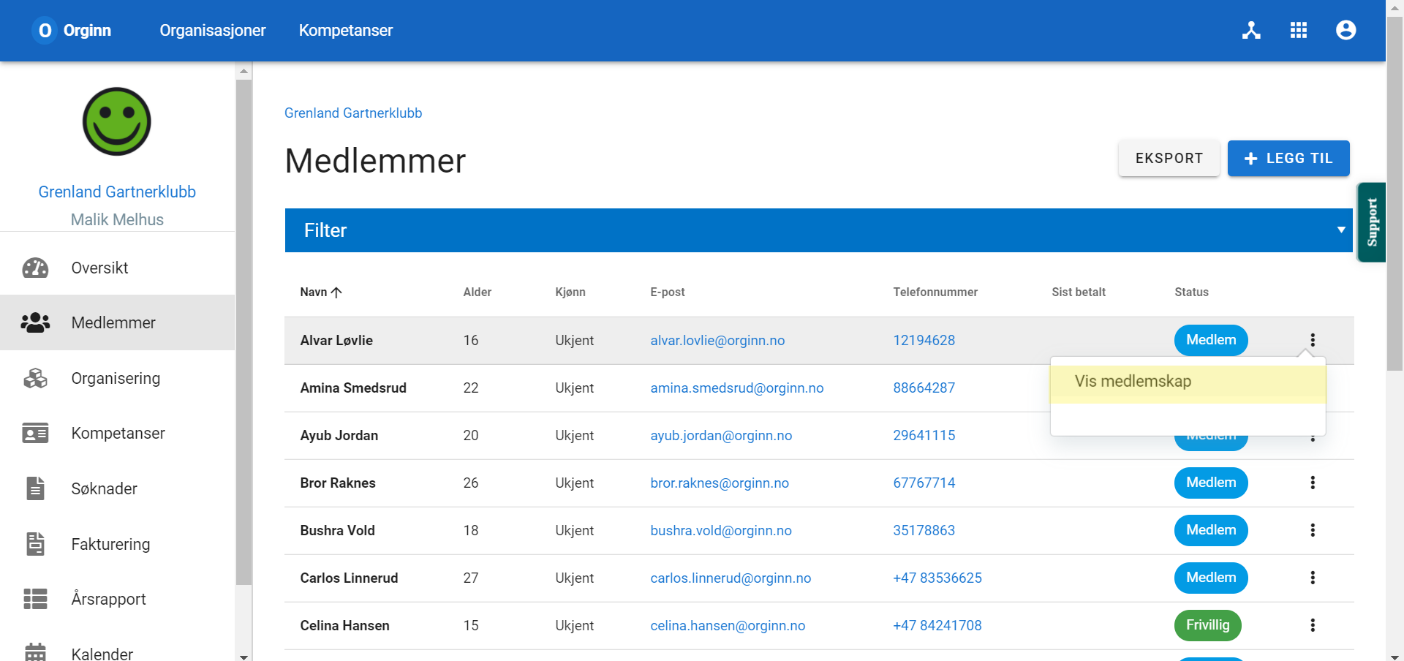
Task: Sort table by Sist betalt column header
Action: (1079, 292)
